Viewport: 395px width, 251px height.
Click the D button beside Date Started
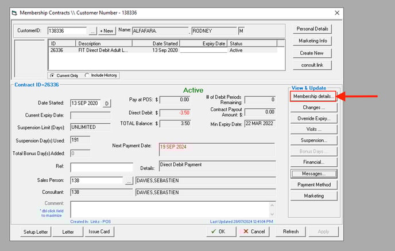[107, 103]
